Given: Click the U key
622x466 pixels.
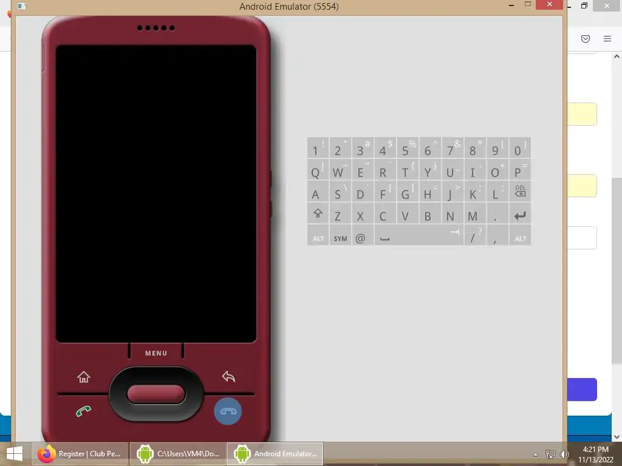Looking at the screenshot, I should [x=453, y=170].
